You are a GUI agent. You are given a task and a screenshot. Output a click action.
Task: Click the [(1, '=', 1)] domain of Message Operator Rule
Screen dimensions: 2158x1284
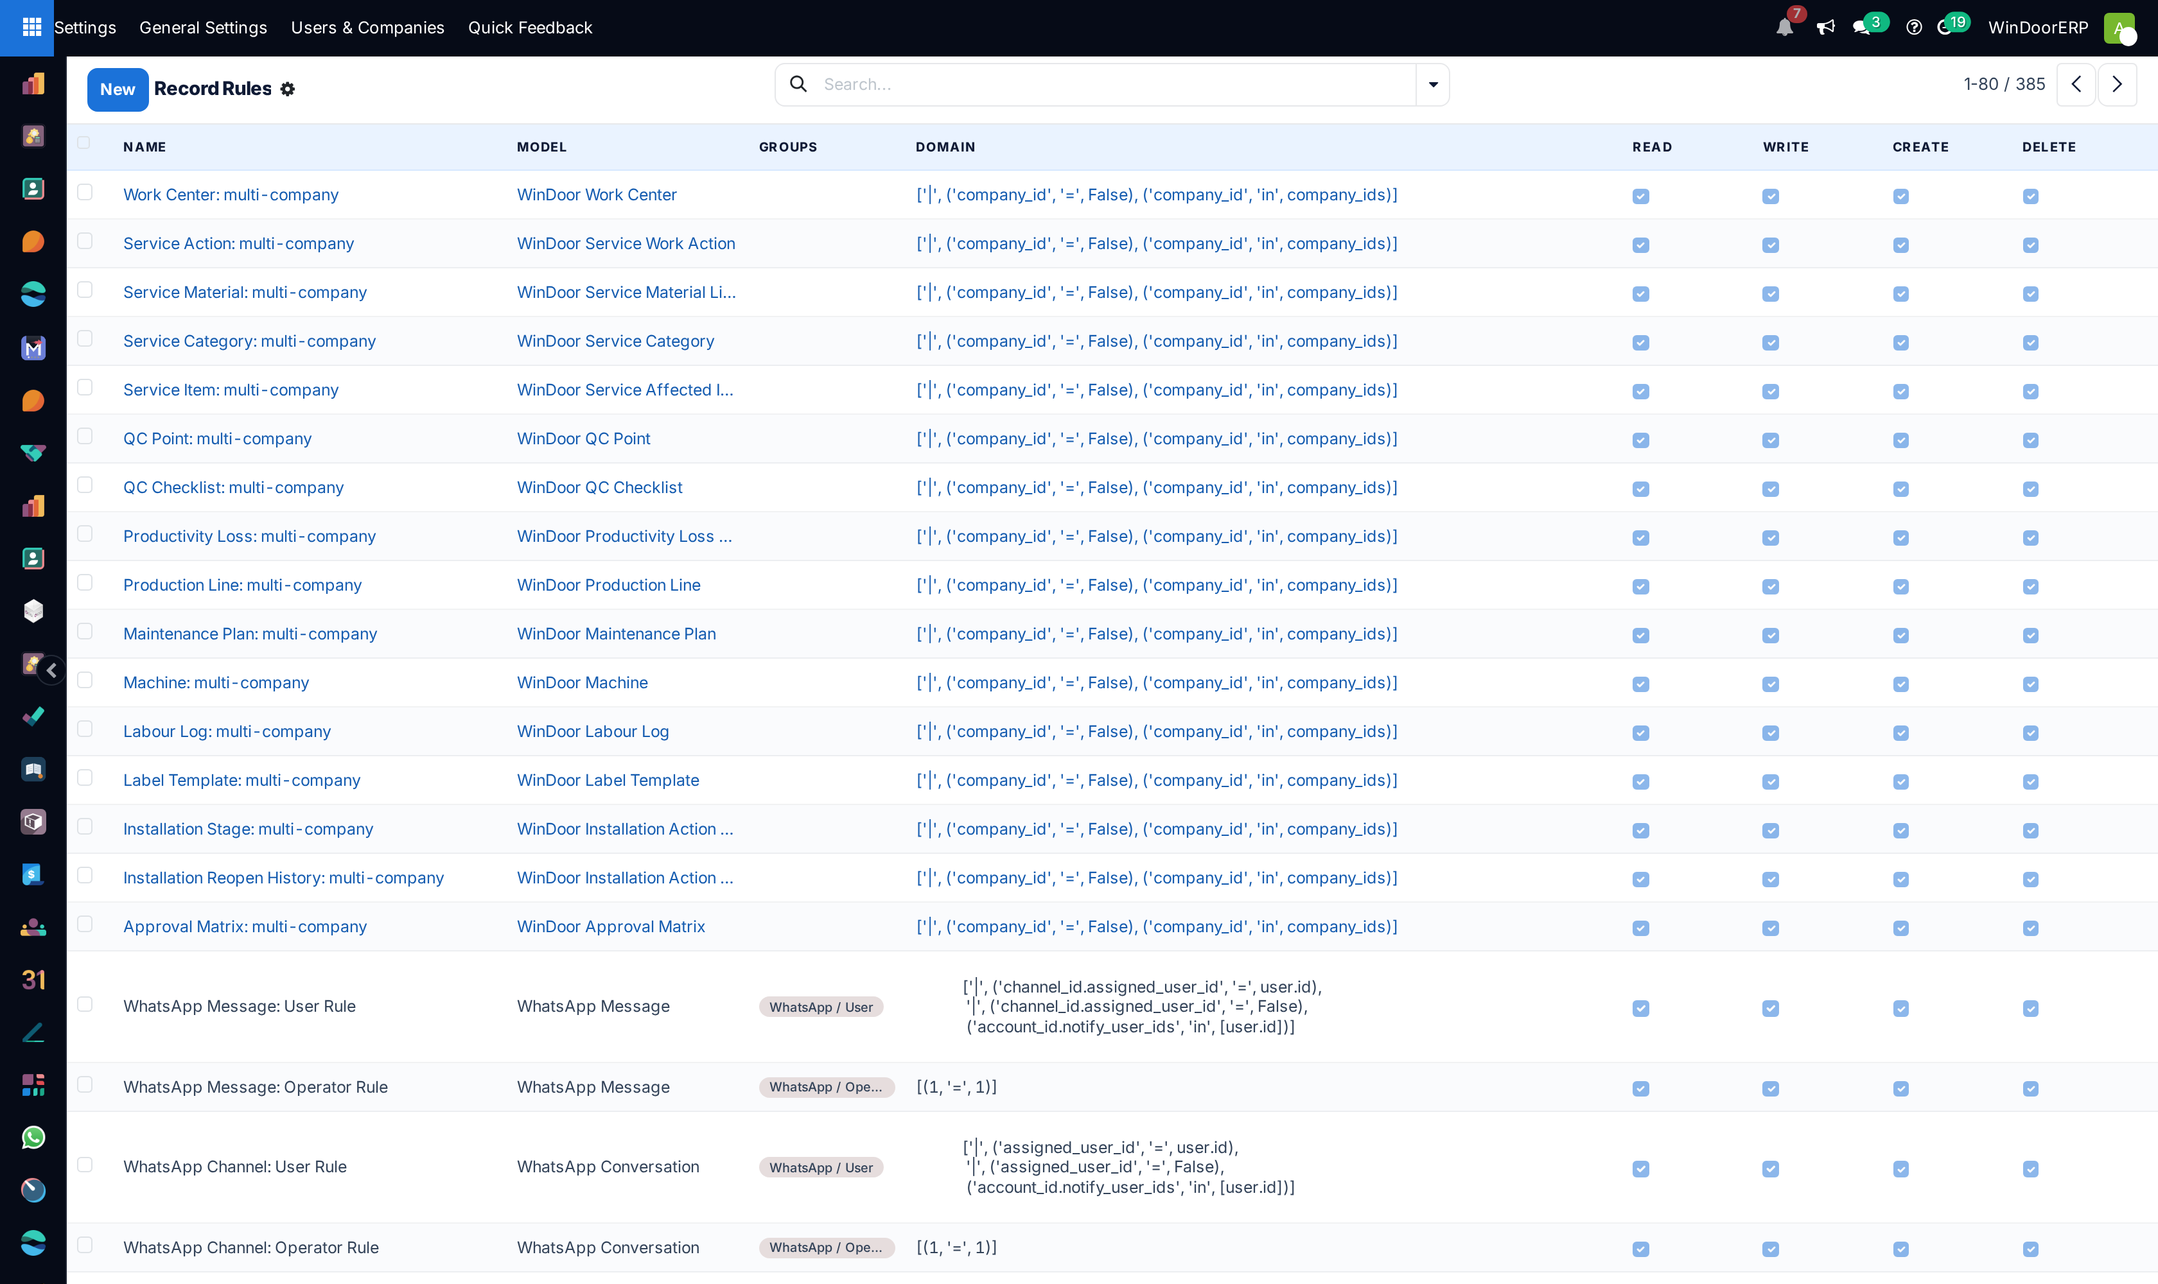(x=956, y=1087)
